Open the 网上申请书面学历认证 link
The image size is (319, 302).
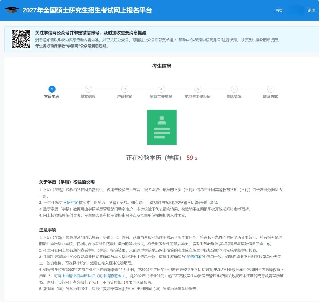tap(77, 276)
